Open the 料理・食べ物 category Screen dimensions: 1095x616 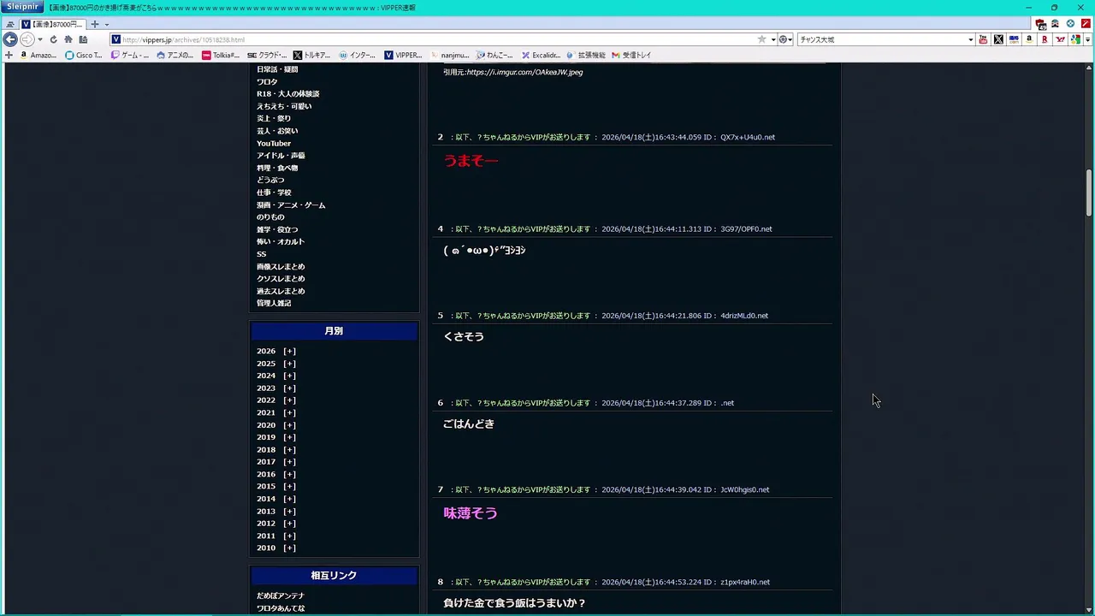point(277,168)
